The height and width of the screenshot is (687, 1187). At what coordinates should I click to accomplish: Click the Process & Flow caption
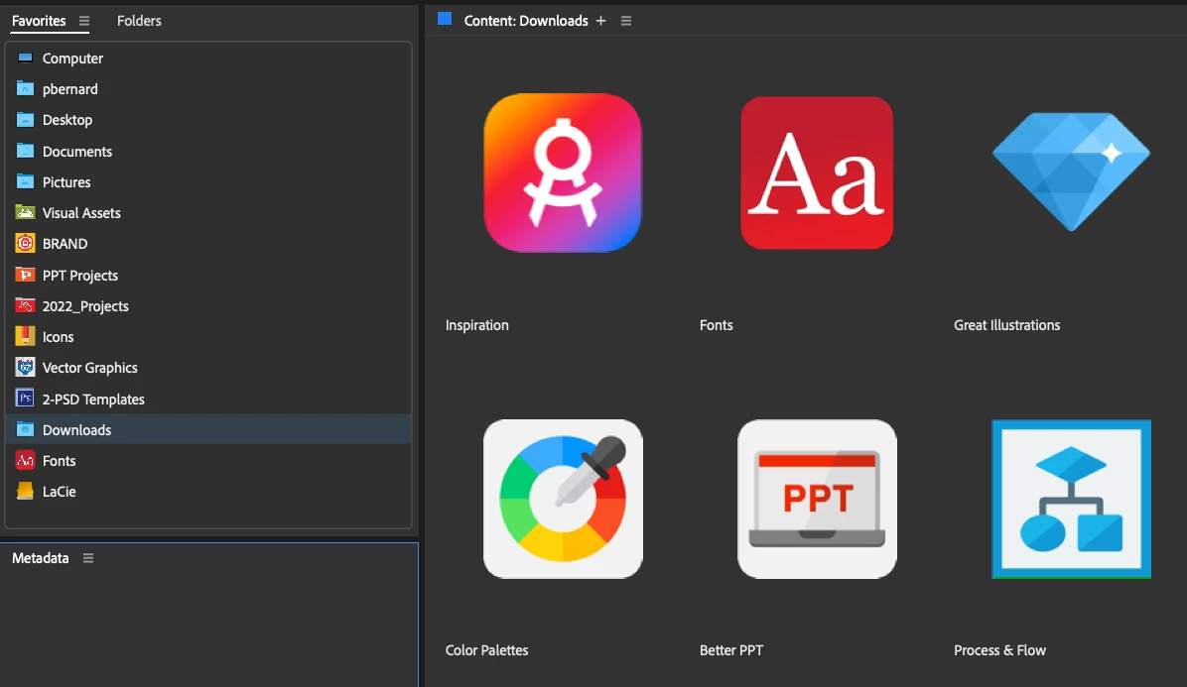(x=1000, y=650)
